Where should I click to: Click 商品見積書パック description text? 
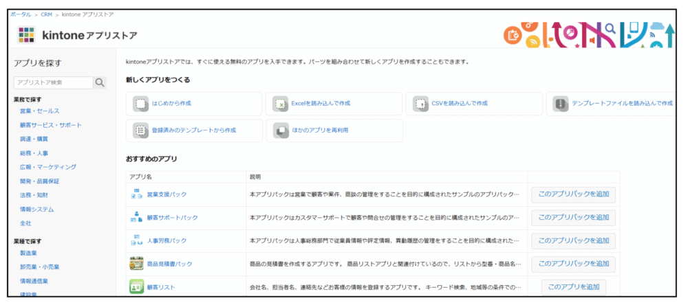tap(386, 264)
